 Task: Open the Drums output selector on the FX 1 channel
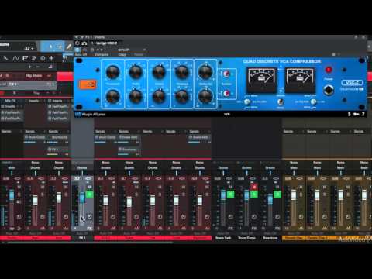(82, 167)
